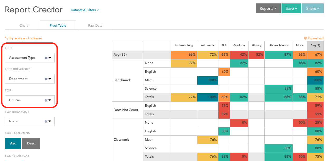
Task: Click the flip arrows icon beside Flip rows and columns
Action: click(x=6, y=38)
